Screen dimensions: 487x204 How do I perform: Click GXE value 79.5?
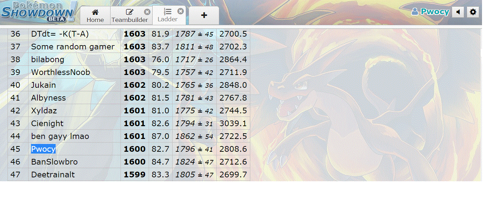[x=160, y=73]
